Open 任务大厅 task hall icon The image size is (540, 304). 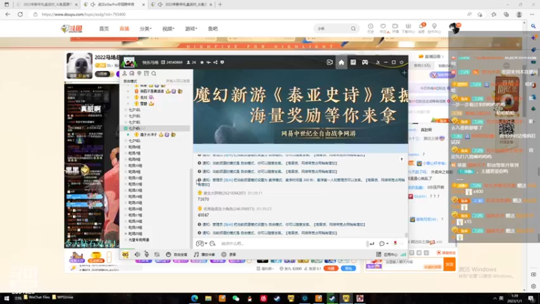76,257
